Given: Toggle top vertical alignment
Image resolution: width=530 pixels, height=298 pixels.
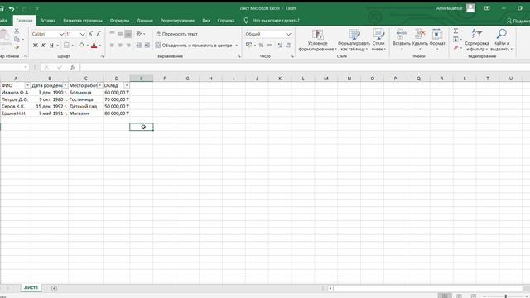Looking at the screenshot, I should pos(112,34).
